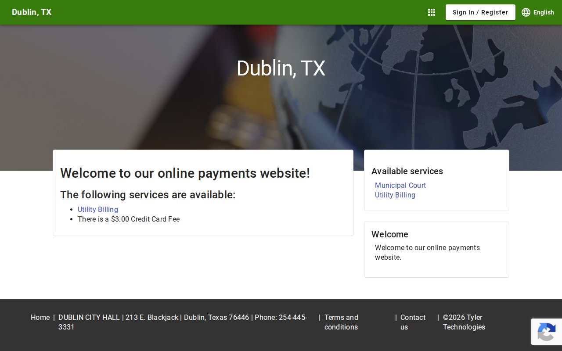Open Utility Billing link in welcome list
The width and height of the screenshot is (562, 351).
(x=98, y=210)
